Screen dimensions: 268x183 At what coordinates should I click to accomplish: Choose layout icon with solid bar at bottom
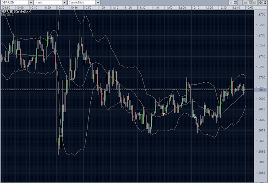[x=245, y=3]
